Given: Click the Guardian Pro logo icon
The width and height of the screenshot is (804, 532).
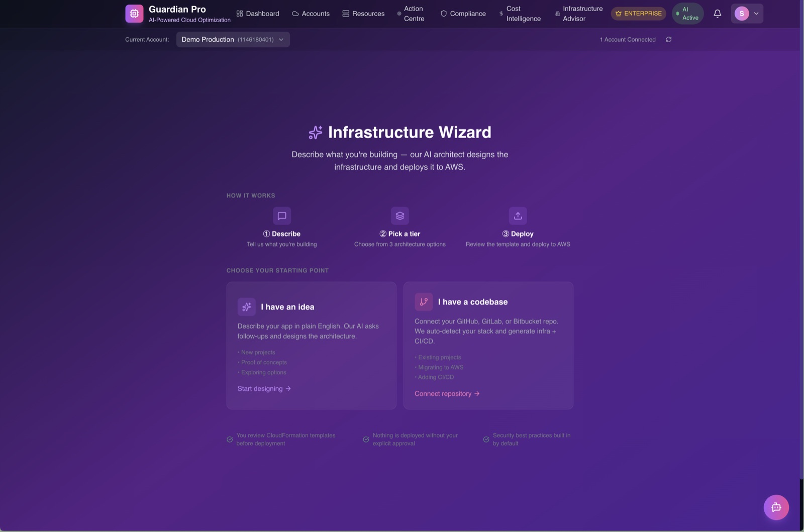Looking at the screenshot, I should (x=134, y=14).
